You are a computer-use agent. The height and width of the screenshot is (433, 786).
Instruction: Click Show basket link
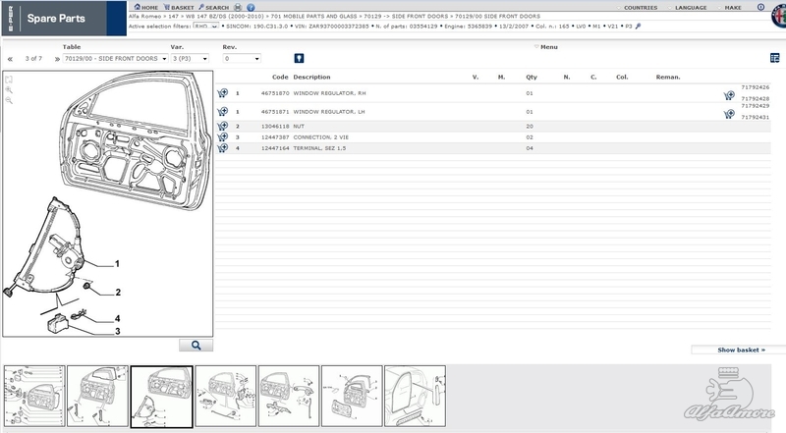click(x=741, y=350)
